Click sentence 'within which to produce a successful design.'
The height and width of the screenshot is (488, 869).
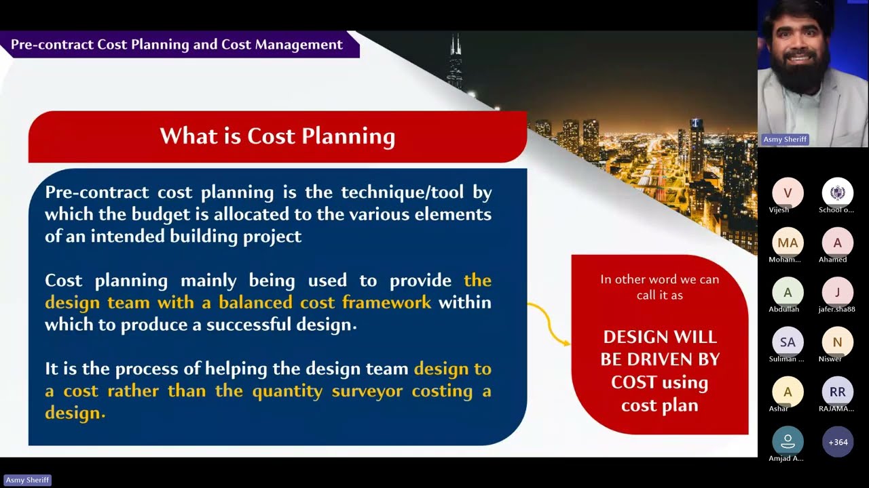pos(268,313)
